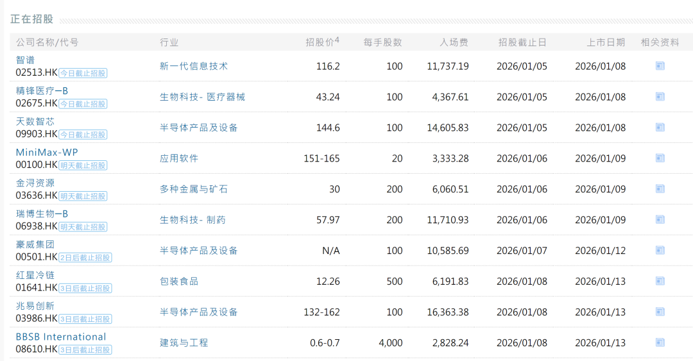Open the MiniMax-WP company link
Viewport: 693px width, 361px height.
(47, 153)
